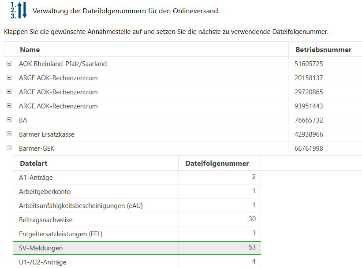The image size is (362, 268).
Task: Click the U1-/U2-Anträge sequence number 4
Action: point(254,262)
